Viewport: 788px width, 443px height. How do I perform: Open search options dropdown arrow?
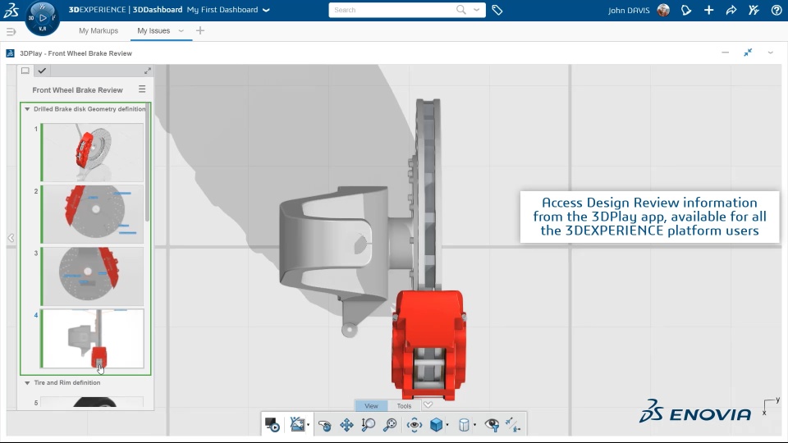pos(476,10)
